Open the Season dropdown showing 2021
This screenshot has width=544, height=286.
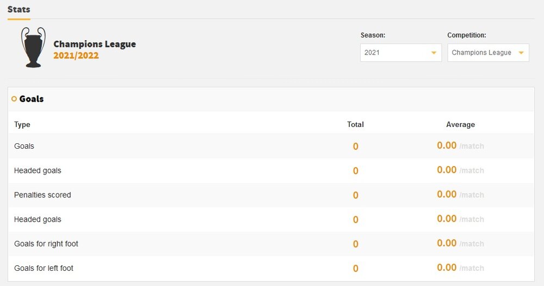pos(400,53)
